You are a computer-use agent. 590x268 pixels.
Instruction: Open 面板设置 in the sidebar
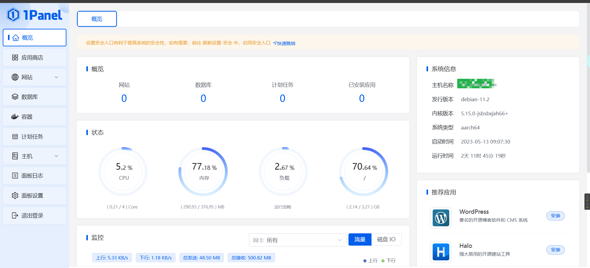[x=35, y=196]
